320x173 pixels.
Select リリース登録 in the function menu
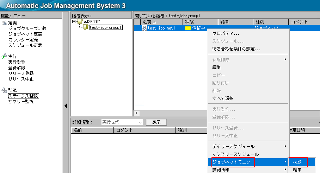21,73
